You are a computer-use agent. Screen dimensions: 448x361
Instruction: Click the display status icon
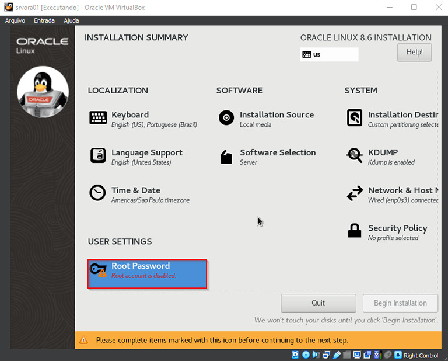[x=357, y=355]
